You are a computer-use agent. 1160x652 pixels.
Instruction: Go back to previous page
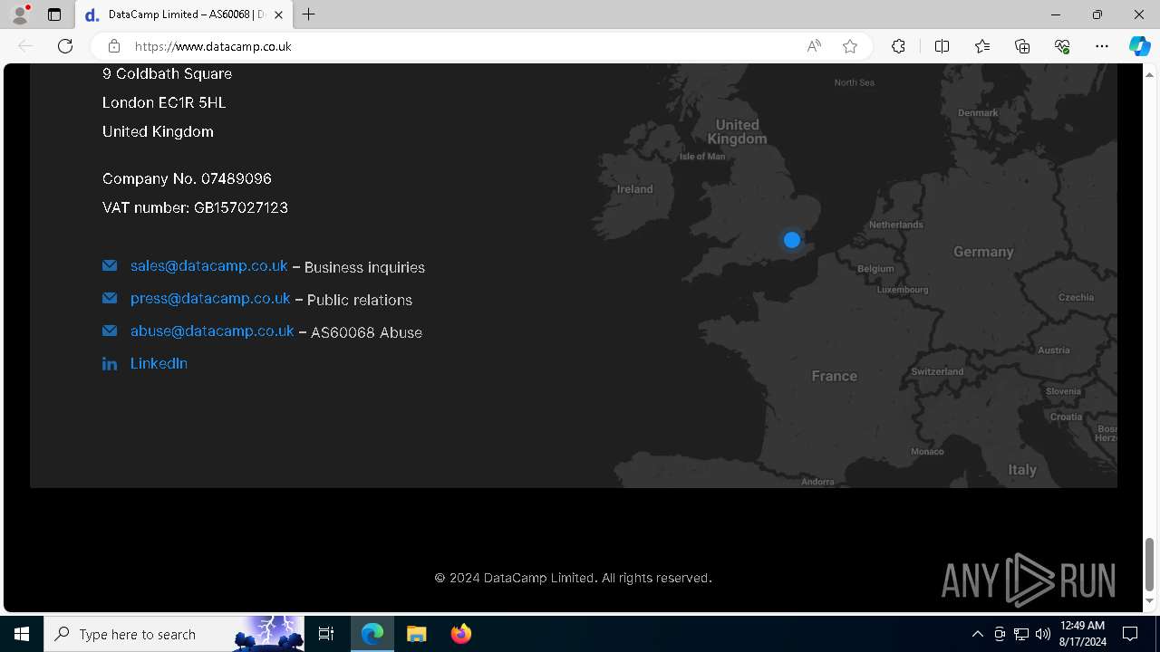click(25, 46)
